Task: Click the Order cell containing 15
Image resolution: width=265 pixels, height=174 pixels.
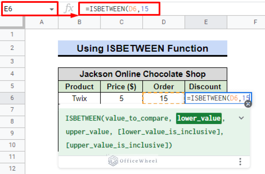Action: (163, 98)
